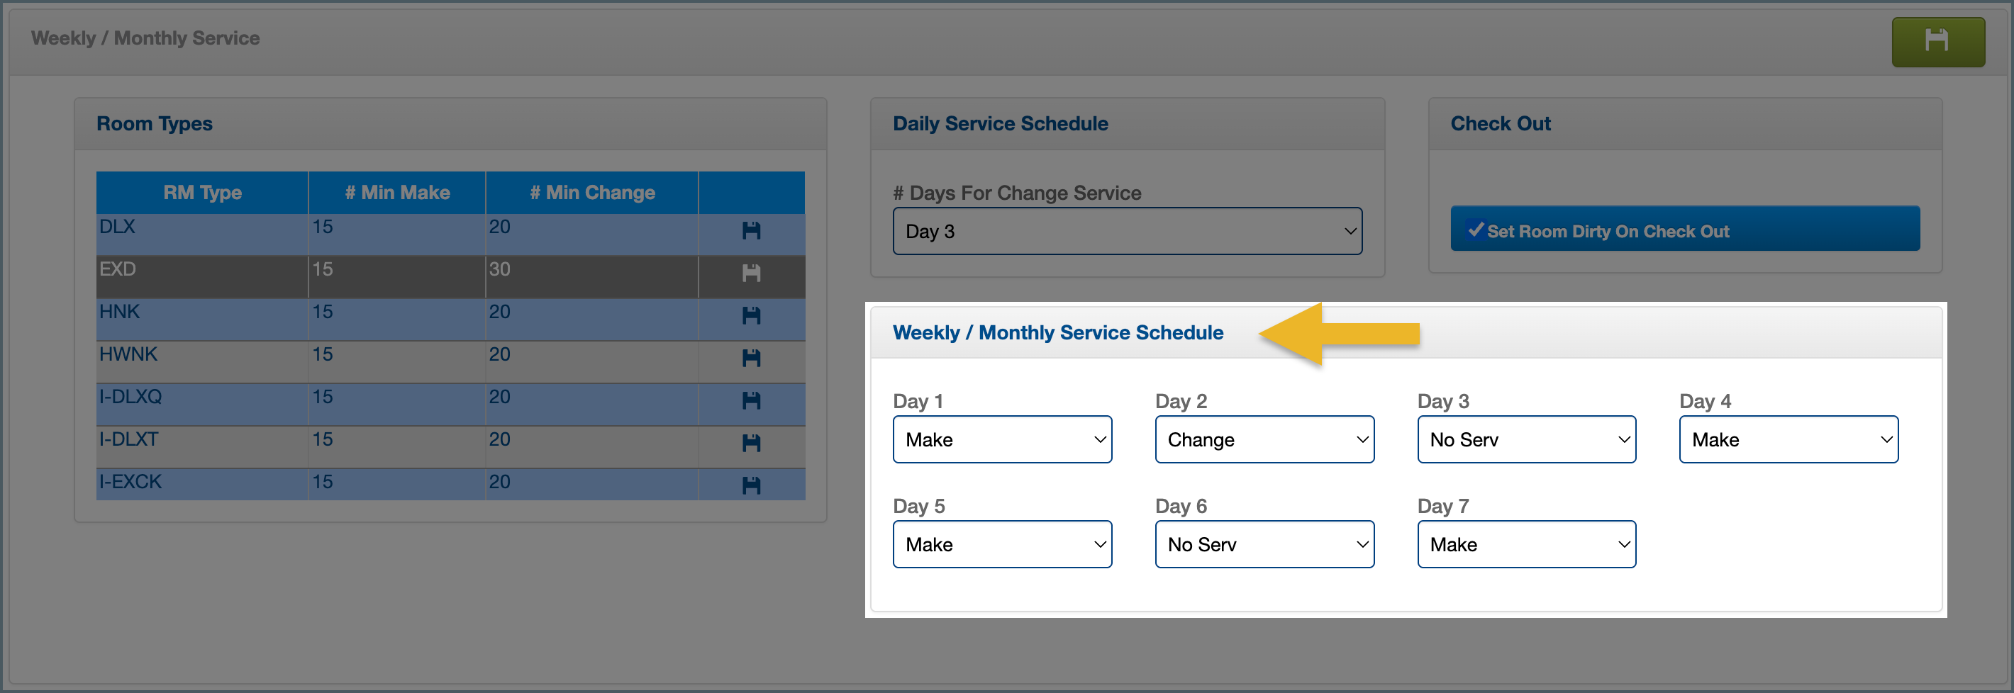
Task: Expand the Day 3 service dropdown
Action: point(1526,440)
